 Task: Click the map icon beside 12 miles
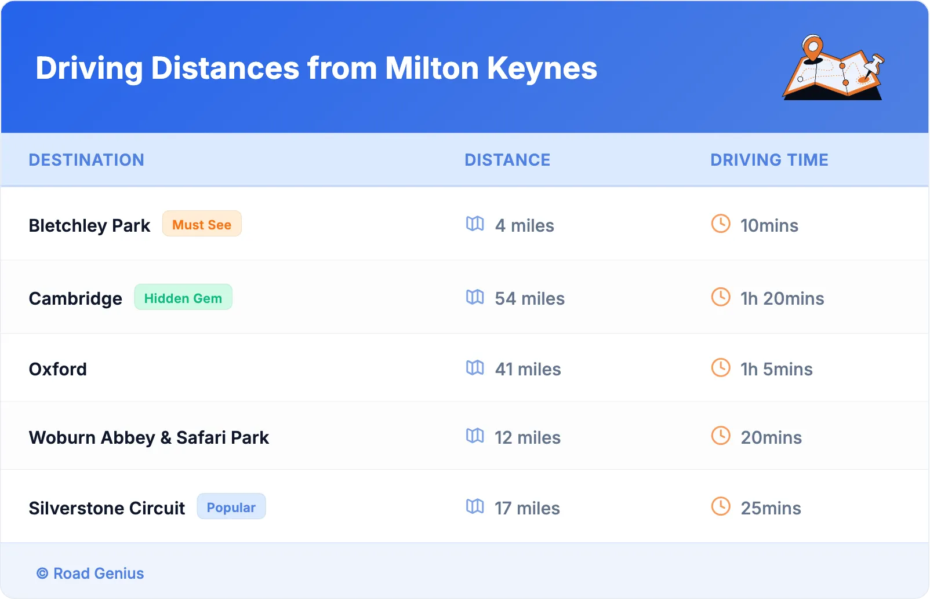[x=475, y=436]
